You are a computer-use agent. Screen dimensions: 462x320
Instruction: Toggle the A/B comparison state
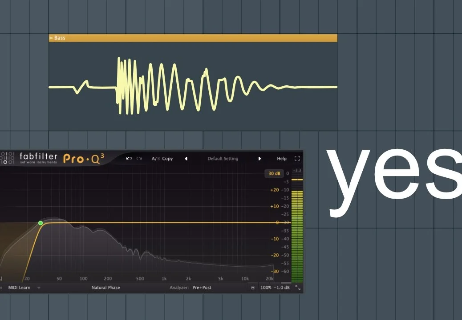click(156, 159)
